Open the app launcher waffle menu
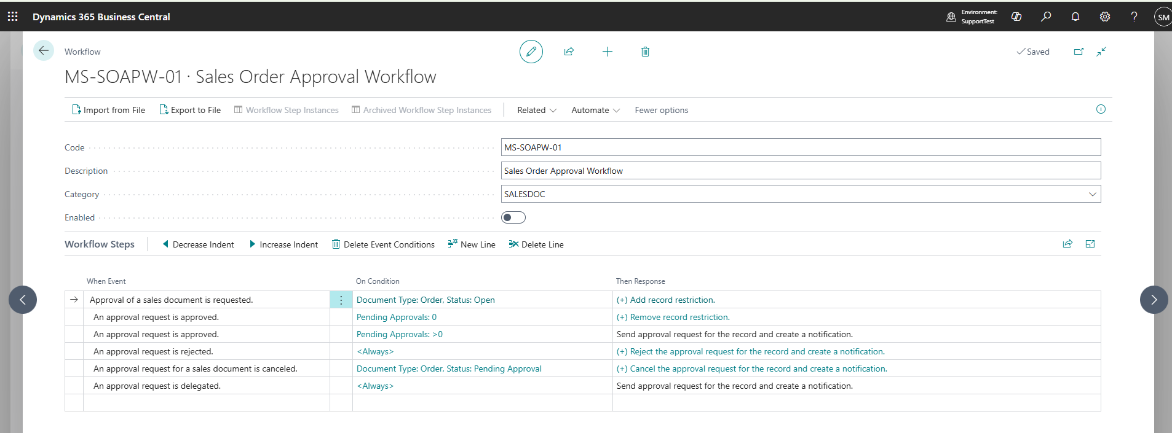1172x433 pixels. point(13,17)
